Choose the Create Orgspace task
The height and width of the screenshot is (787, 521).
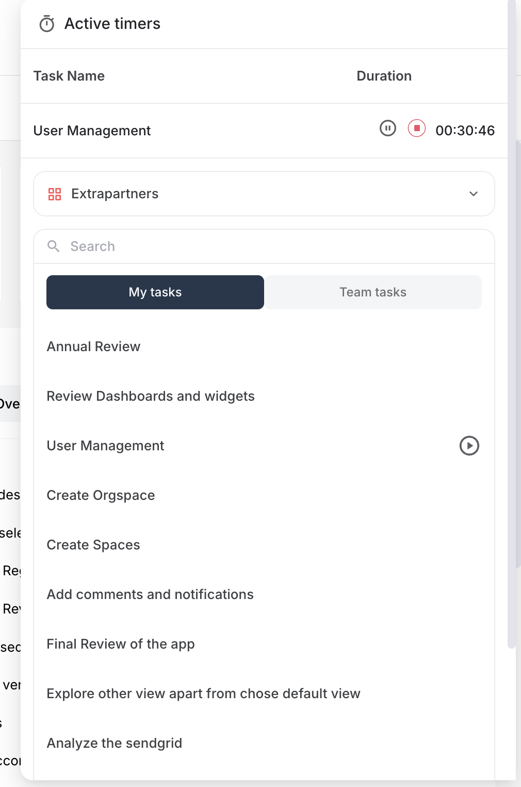(101, 495)
